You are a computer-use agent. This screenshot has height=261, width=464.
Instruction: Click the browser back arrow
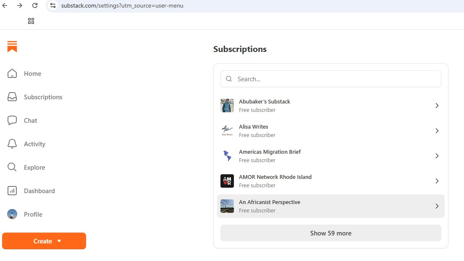click(x=5, y=5)
